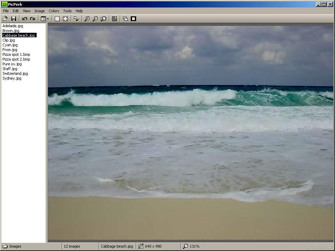Viewport: 335px width, 251px height.
Task: Select Adelaide.jpg in the file list
Action: (13, 26)
